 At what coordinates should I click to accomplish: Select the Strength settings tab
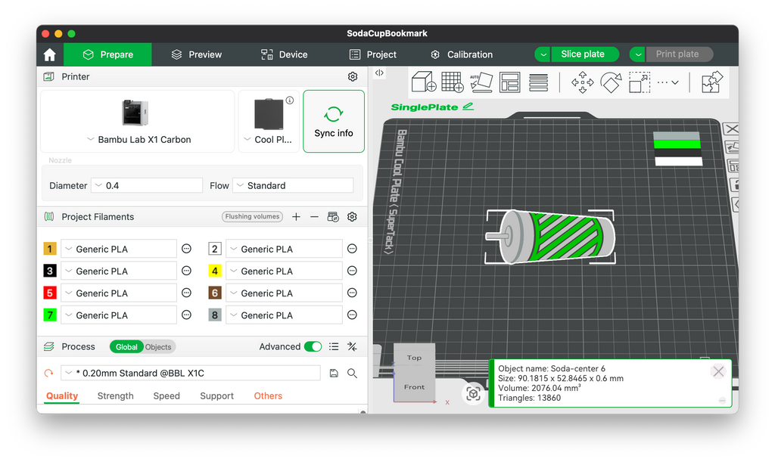pos(115,396)
